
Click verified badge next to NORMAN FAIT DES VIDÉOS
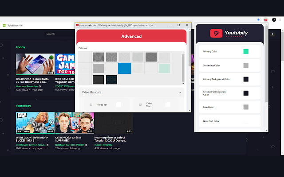(x=87, y=145)
